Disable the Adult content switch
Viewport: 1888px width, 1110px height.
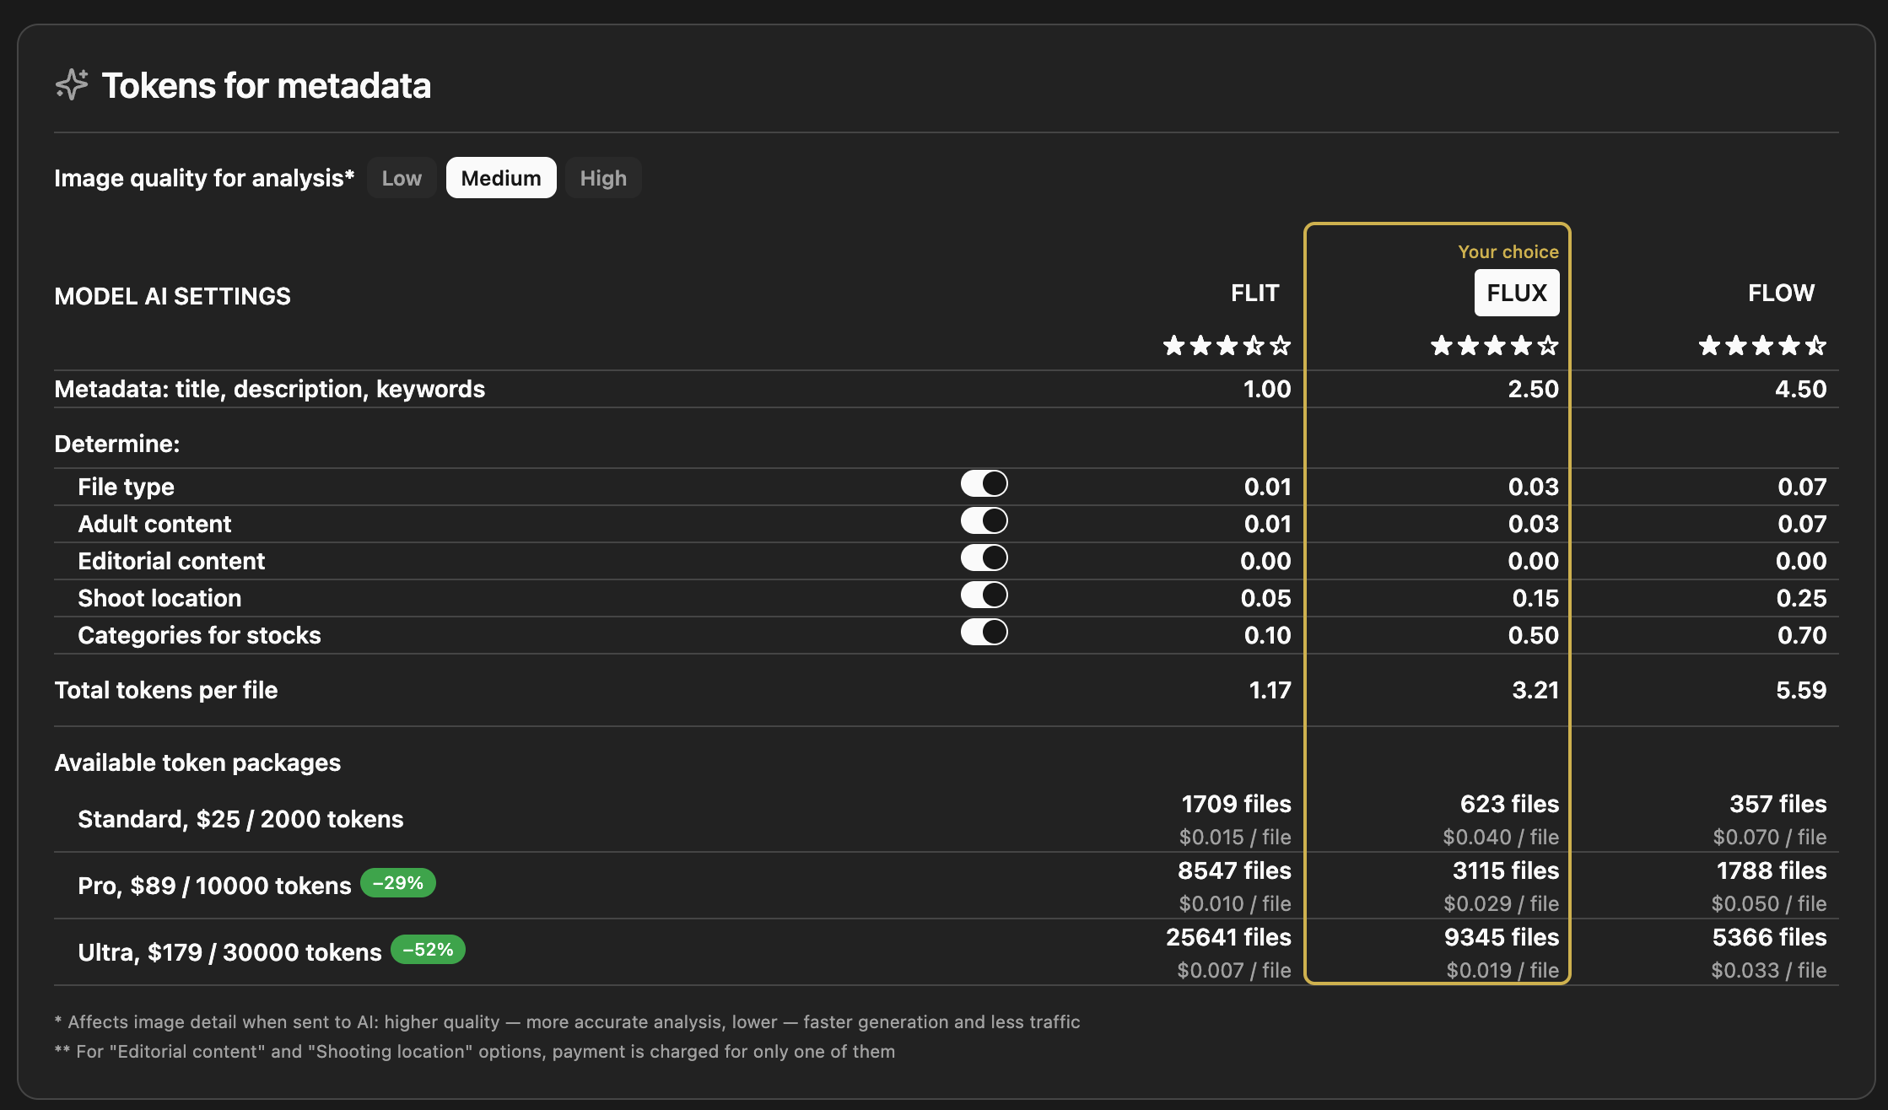click(984, 521)
